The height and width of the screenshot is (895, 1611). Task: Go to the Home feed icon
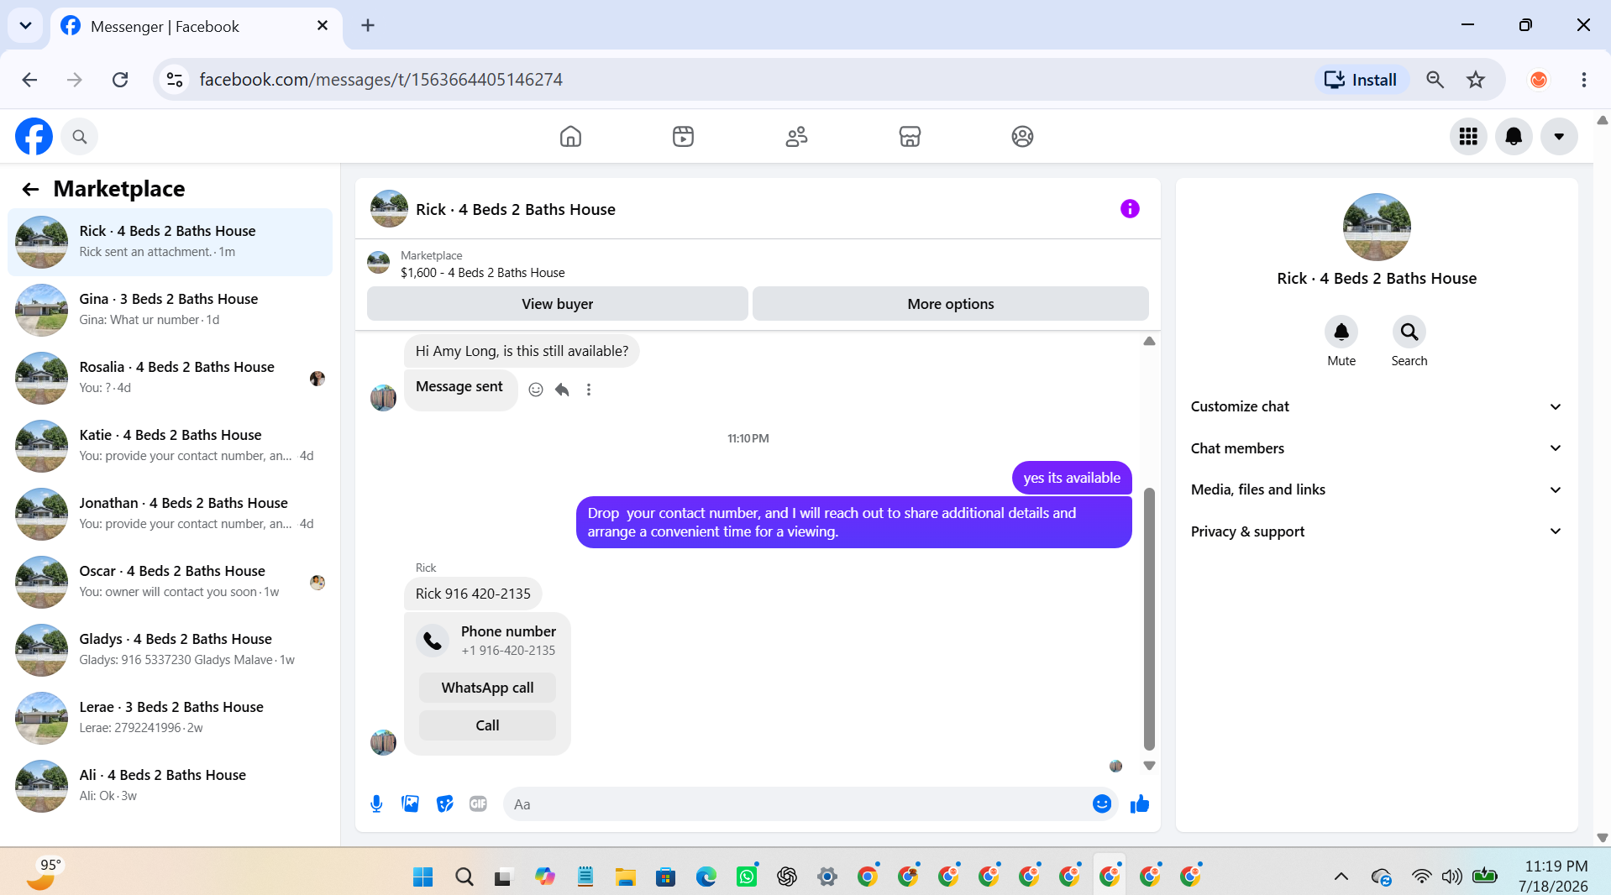(570, 136)
